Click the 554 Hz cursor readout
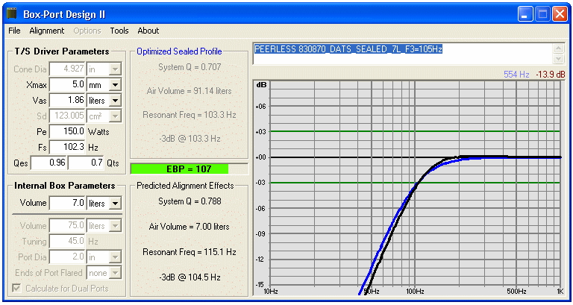The height and width of the screenshot is (305, 573). click(516, 75)
